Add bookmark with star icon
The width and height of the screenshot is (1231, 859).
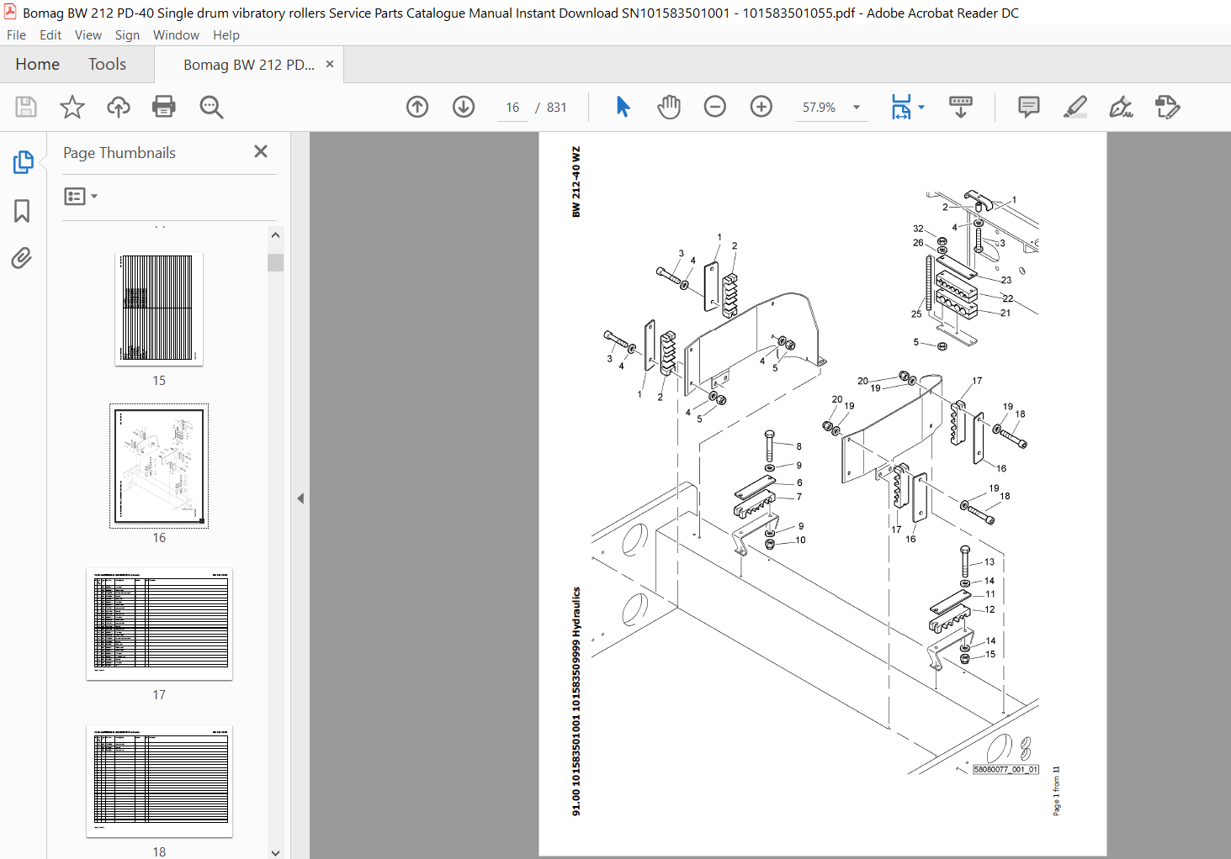point(72,107)
